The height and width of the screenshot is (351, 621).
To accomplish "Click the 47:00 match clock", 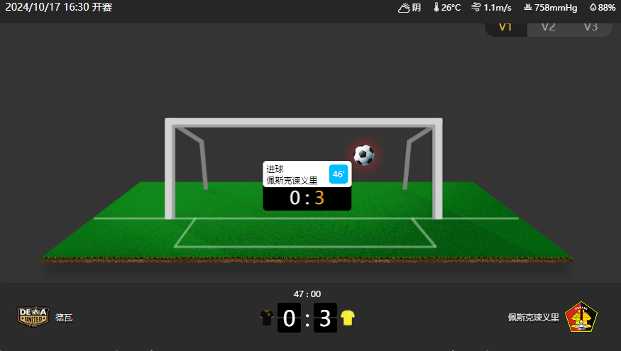I will coord(307,294).
